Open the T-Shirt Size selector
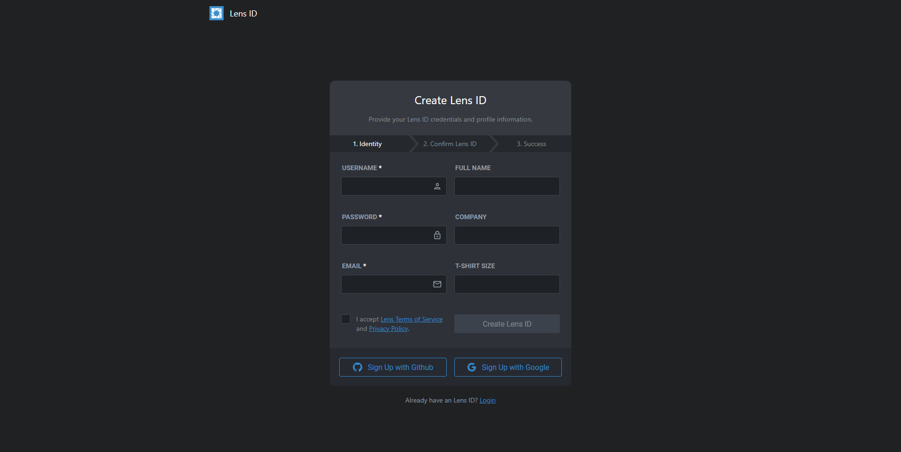Screen dimensions: 901x452 [x=507, y=284]
